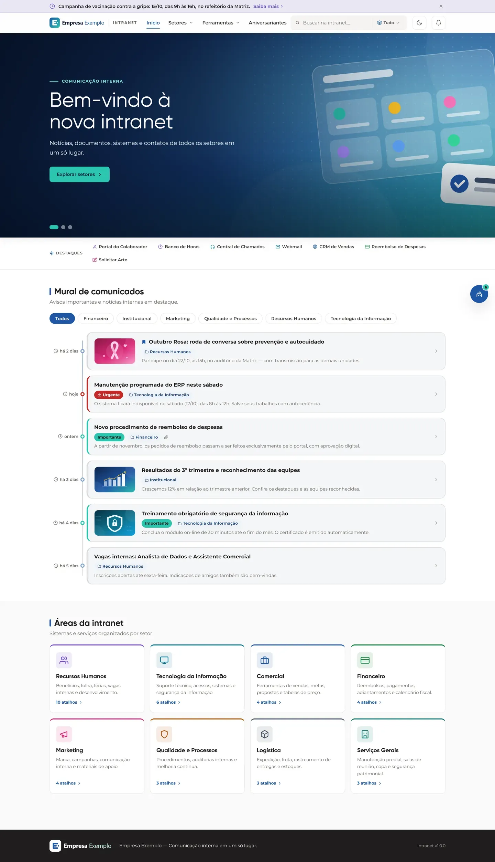This screenshot has height=862, width=495.
Task: Click the Serviços Gerais building icon
Action: (365, 734)
